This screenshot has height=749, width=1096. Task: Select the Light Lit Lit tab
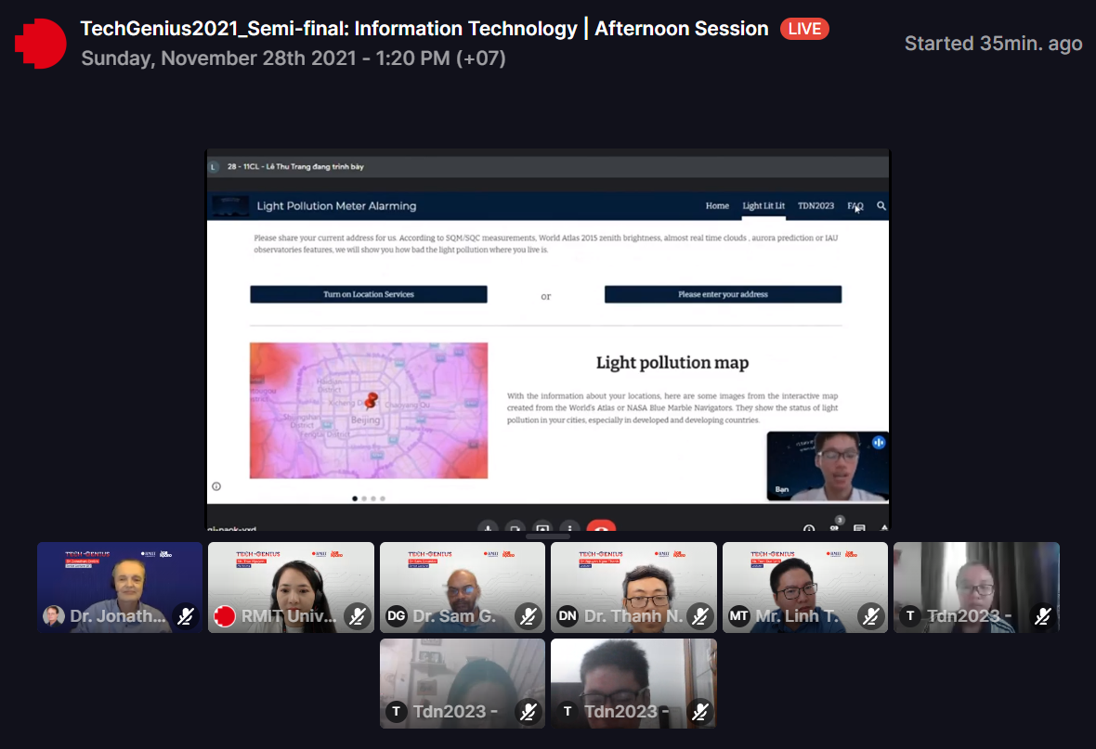point(763,206)
